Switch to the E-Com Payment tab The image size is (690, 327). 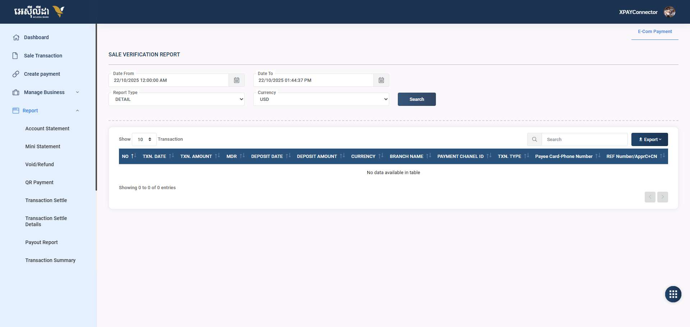654,32
